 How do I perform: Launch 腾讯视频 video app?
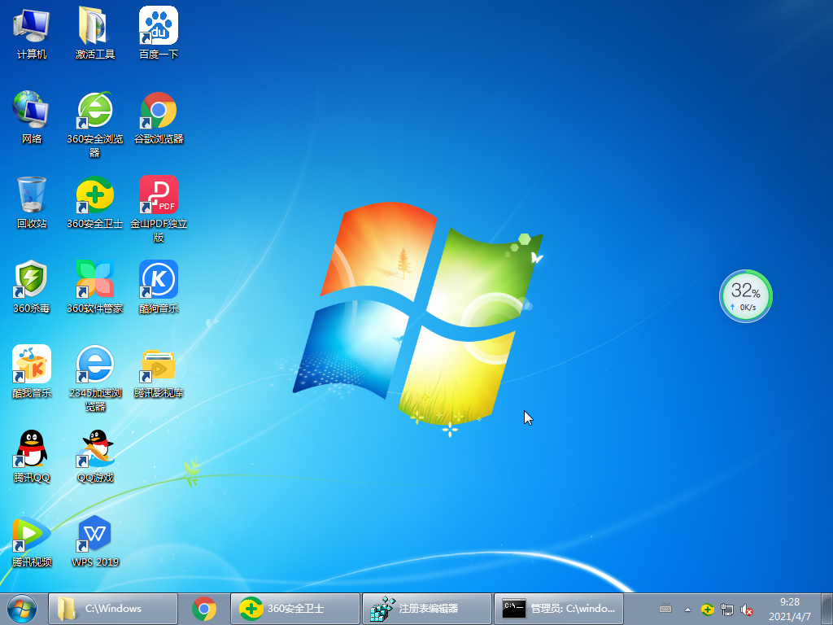31,535
